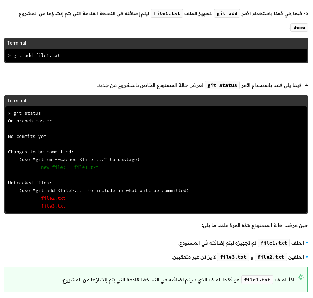313x298 pixels.
Task: Click the 'No commits yet' output line
Action: tap(27, 137)
